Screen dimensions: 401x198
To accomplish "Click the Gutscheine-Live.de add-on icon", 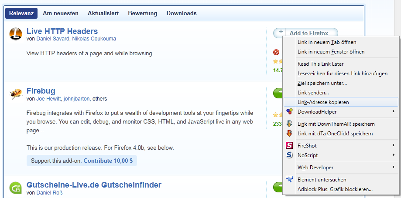I will (x=16, y=188).
